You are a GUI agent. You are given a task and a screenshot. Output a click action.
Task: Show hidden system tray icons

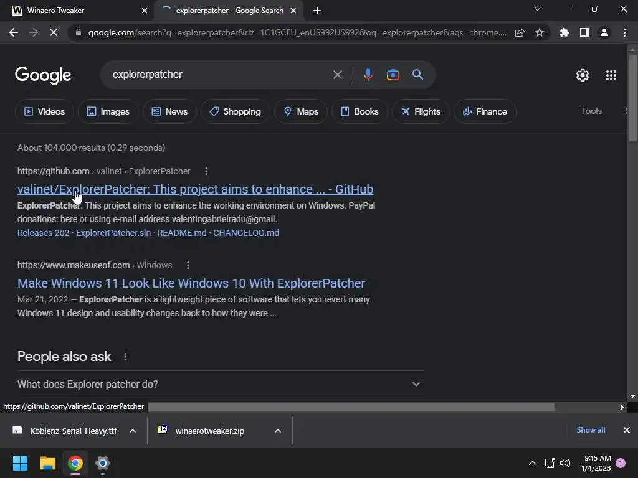(x=532, y=463)
